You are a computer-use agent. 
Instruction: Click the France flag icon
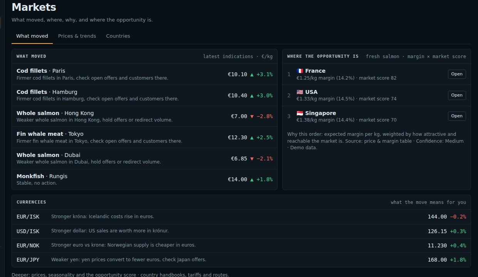point(300,71)
